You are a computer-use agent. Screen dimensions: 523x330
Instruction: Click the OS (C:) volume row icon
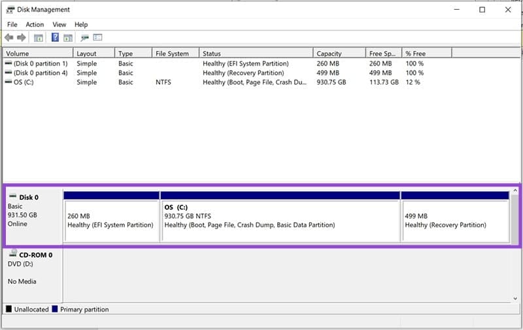tap(8, 82)
